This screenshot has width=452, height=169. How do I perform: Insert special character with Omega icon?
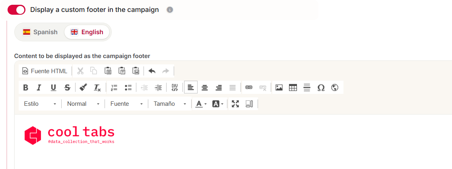[321, 87]
